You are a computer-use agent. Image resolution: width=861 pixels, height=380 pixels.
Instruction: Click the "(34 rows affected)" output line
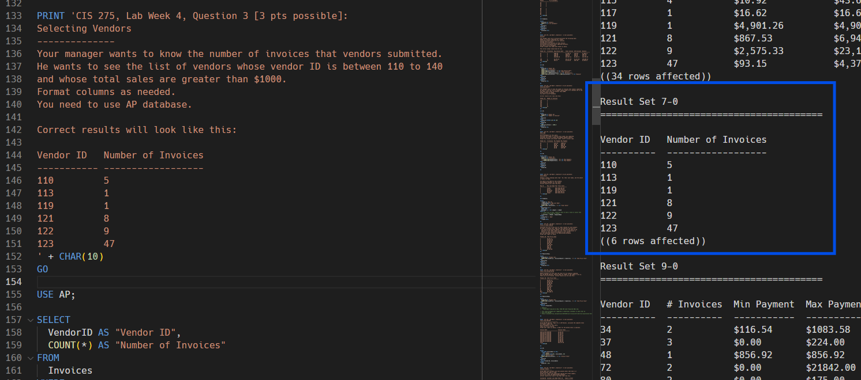pyautogui.click(x=656, y=76)
